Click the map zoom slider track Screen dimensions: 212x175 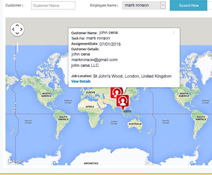point(17,47)
